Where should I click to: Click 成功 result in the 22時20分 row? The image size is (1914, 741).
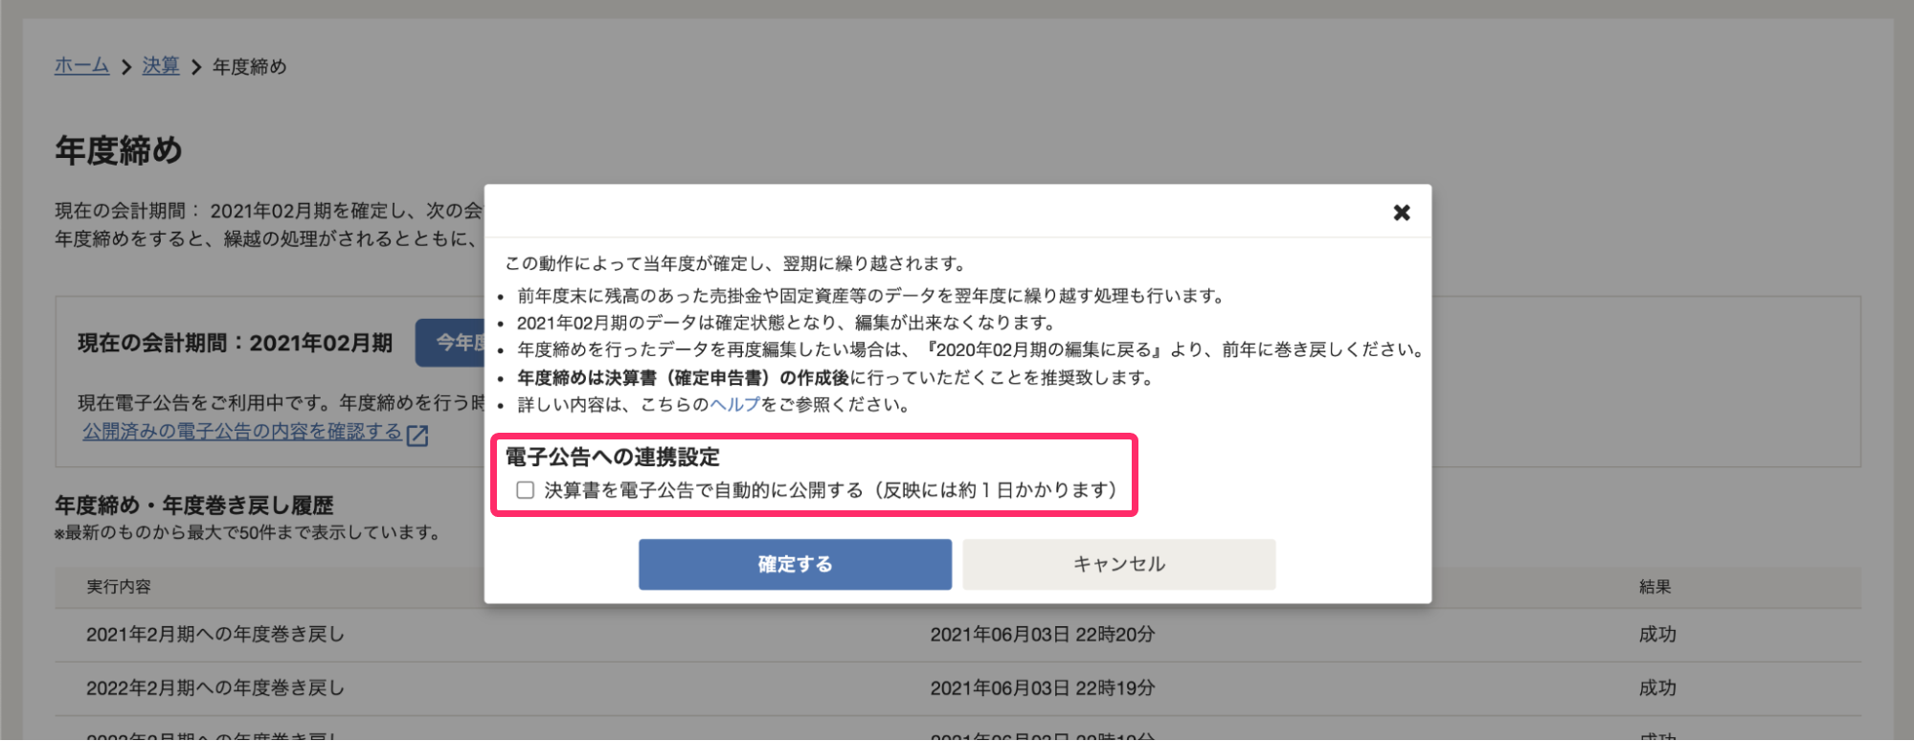pos(1657,635)
